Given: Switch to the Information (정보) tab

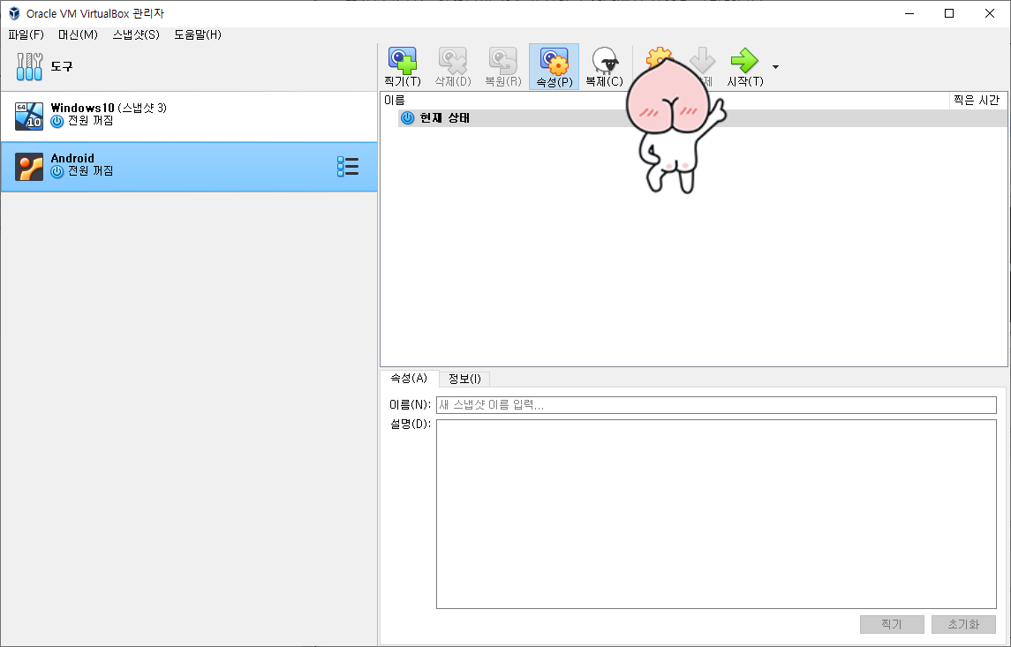Looking at the screenshot, I should click(x=464, y=379).
